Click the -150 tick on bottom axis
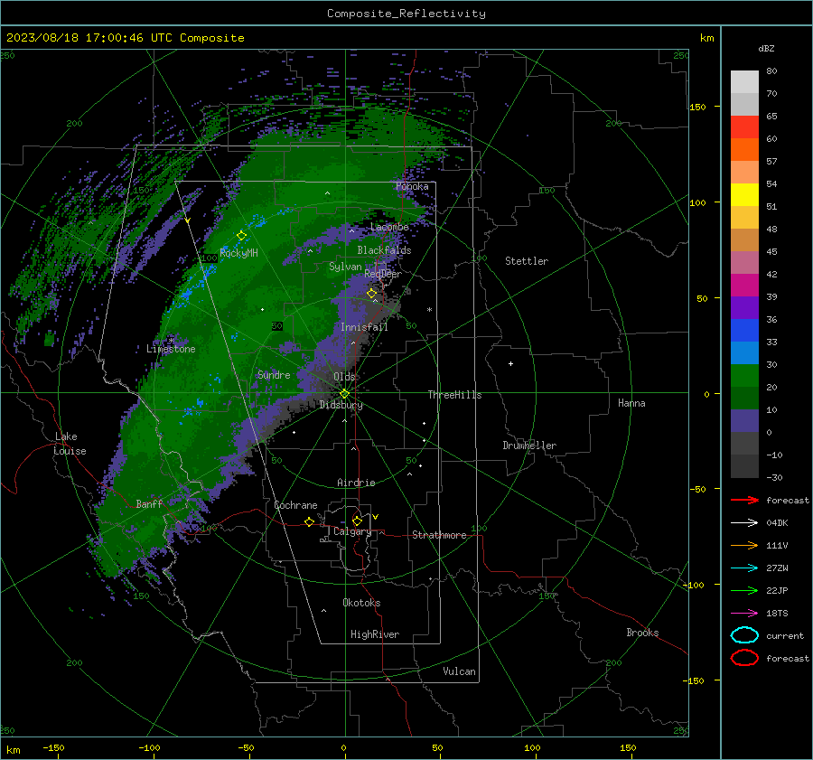Image resolution: width=813 pixels, height=760 pixels. coord(53,747)
